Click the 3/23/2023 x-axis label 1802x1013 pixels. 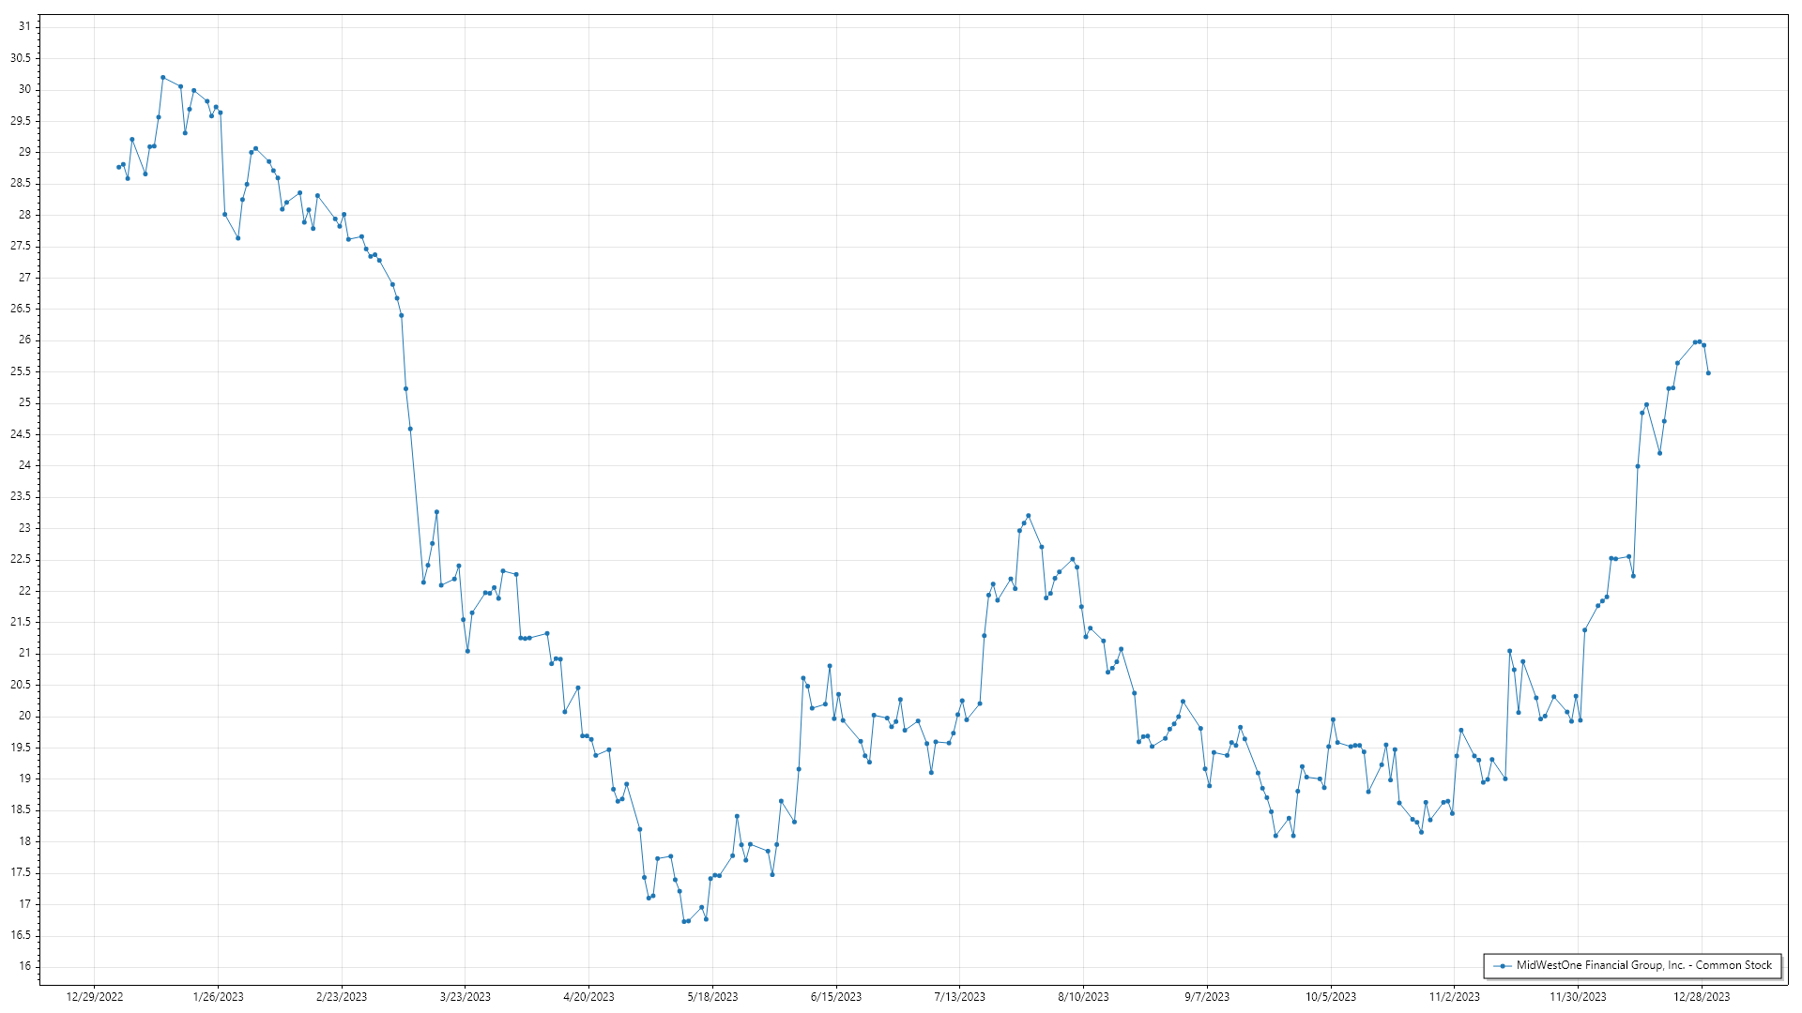tap(466, 997)
